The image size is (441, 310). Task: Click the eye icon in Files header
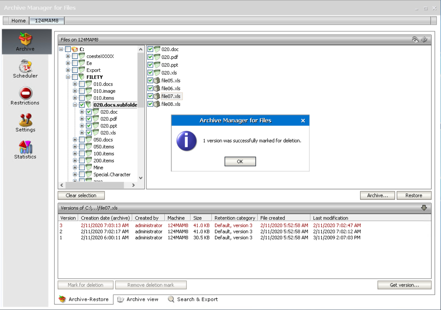pyautogui.click(x=415, y=40)
